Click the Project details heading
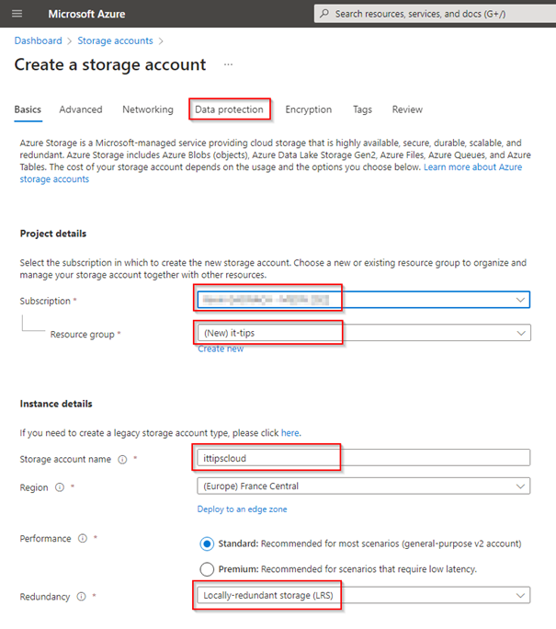556x629 pixels. [x=53, y=234]
